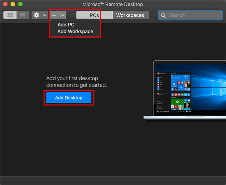Select the PCs tab
This screenshot has height=185, width=226.
[94, 15]
